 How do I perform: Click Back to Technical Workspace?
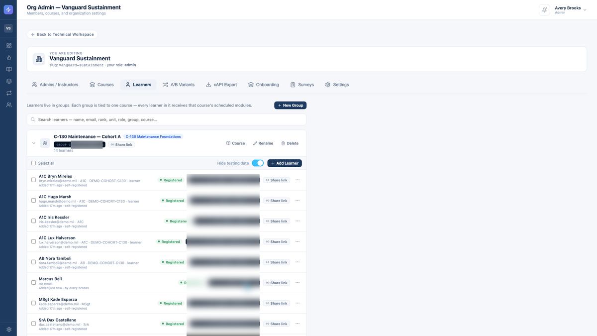[x=62, y=34]
